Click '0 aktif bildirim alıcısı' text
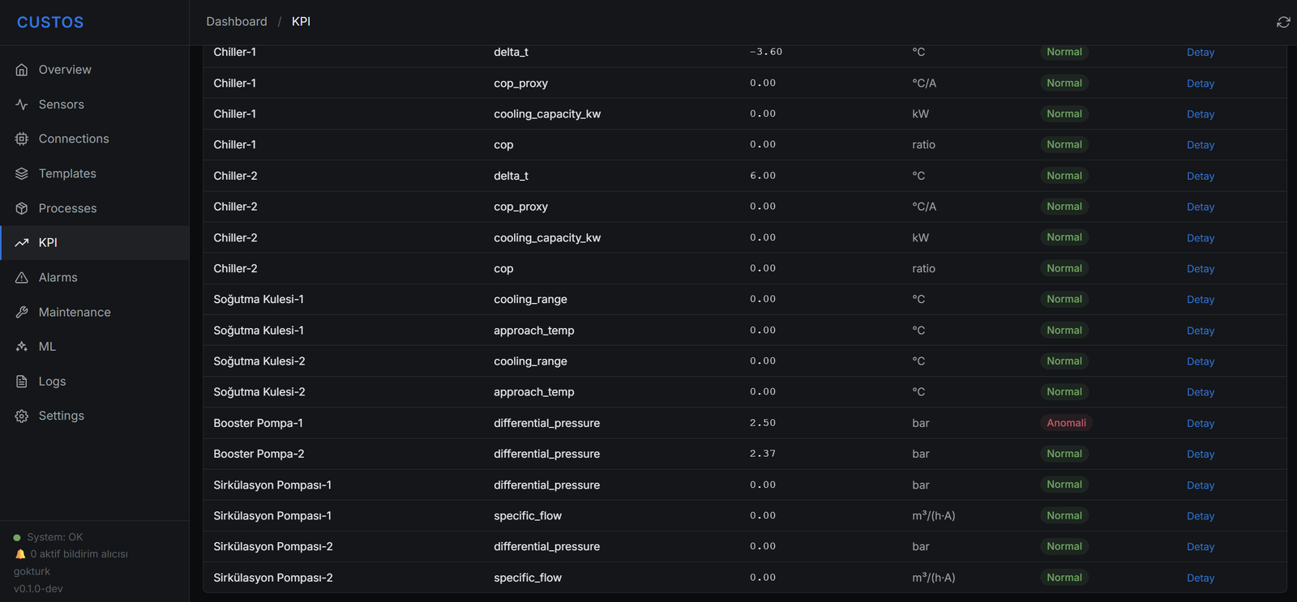The height and width of the screenshot is (602, 1297). tap(79, 554)
